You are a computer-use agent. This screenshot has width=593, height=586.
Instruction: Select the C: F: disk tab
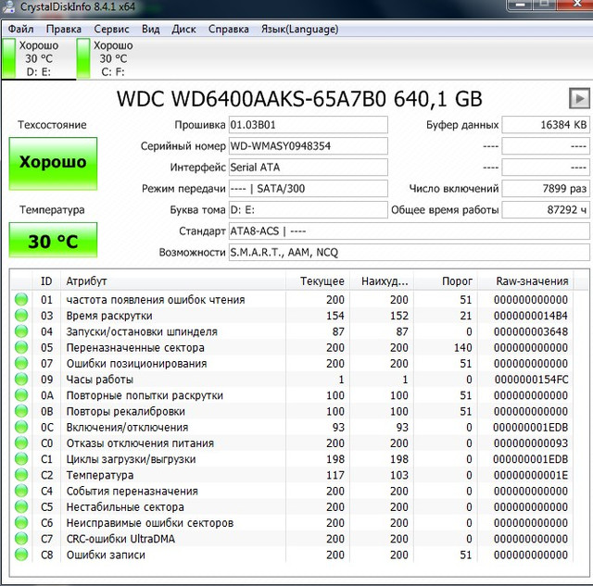(x=113, y=58)
